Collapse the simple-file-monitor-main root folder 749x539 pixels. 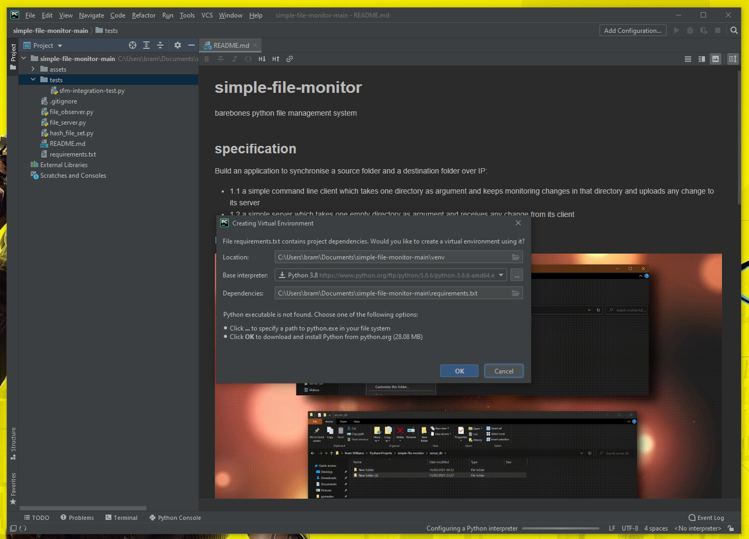coord(24,58)
